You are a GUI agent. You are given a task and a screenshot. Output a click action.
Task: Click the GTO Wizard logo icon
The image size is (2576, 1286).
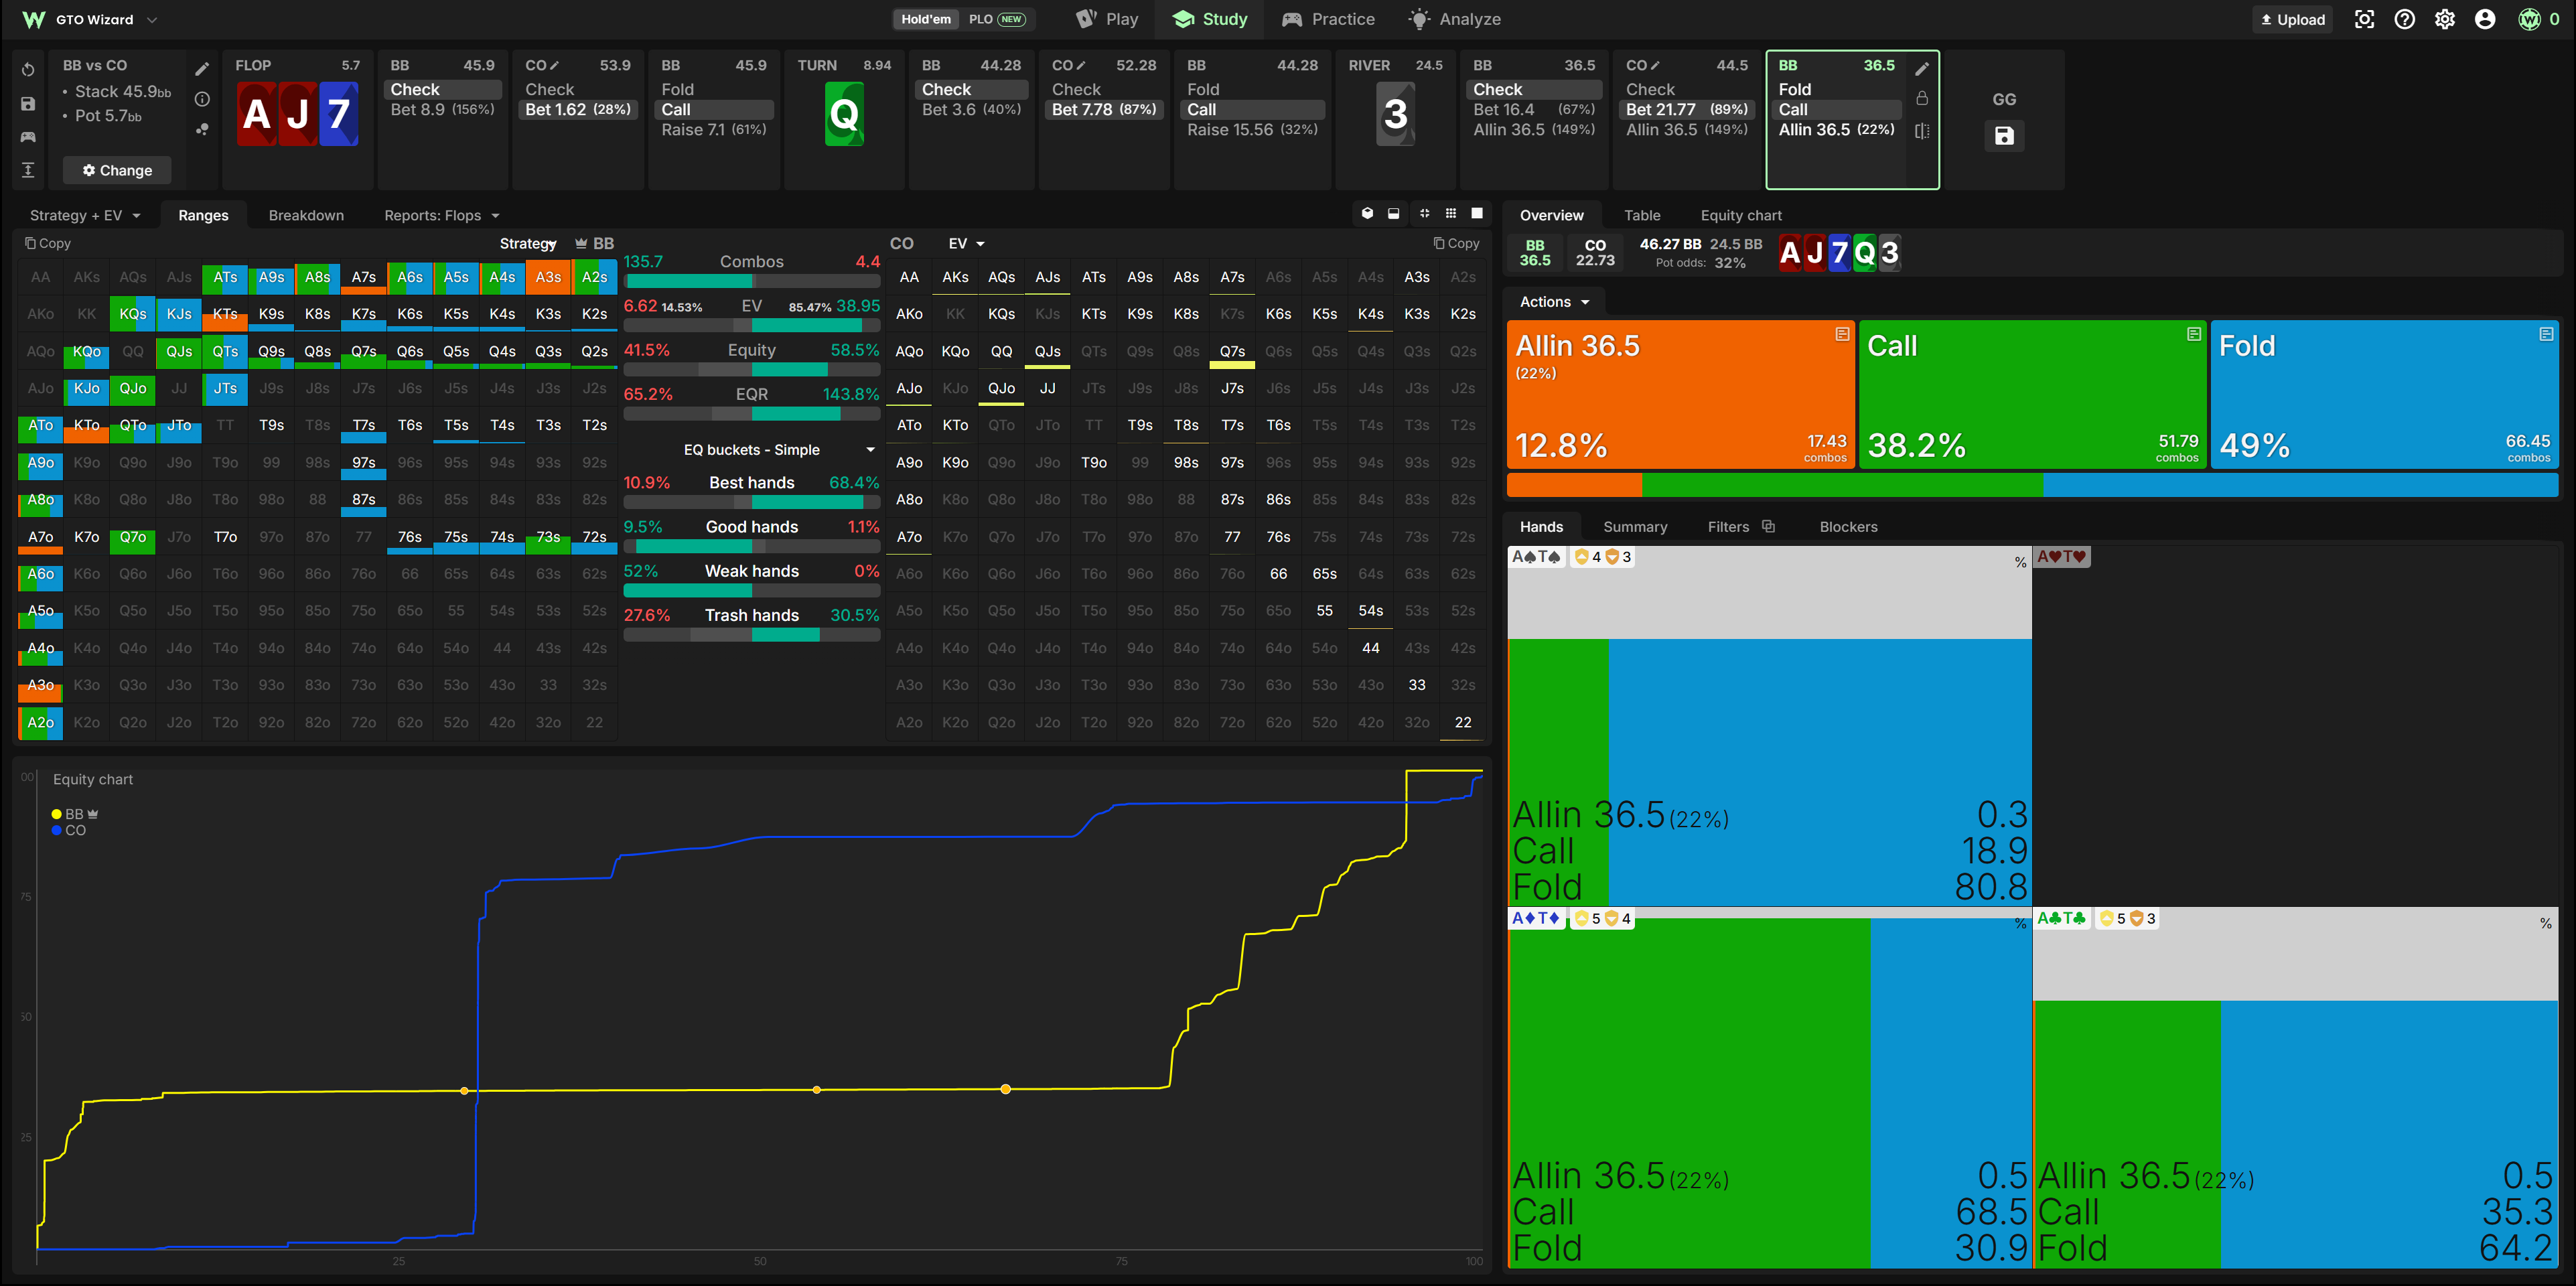tap(33, 19)
